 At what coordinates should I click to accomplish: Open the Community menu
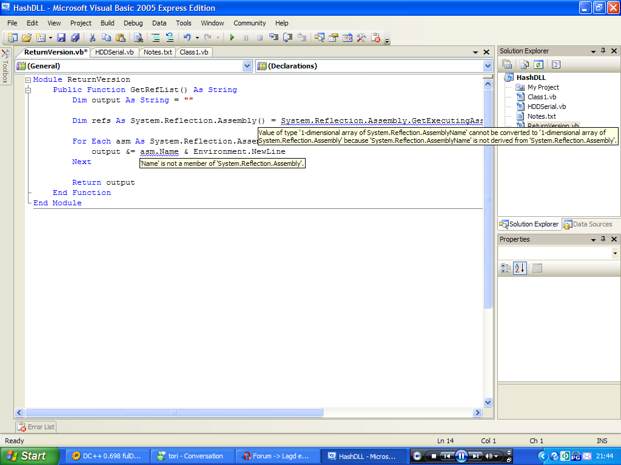click(249, 23)
